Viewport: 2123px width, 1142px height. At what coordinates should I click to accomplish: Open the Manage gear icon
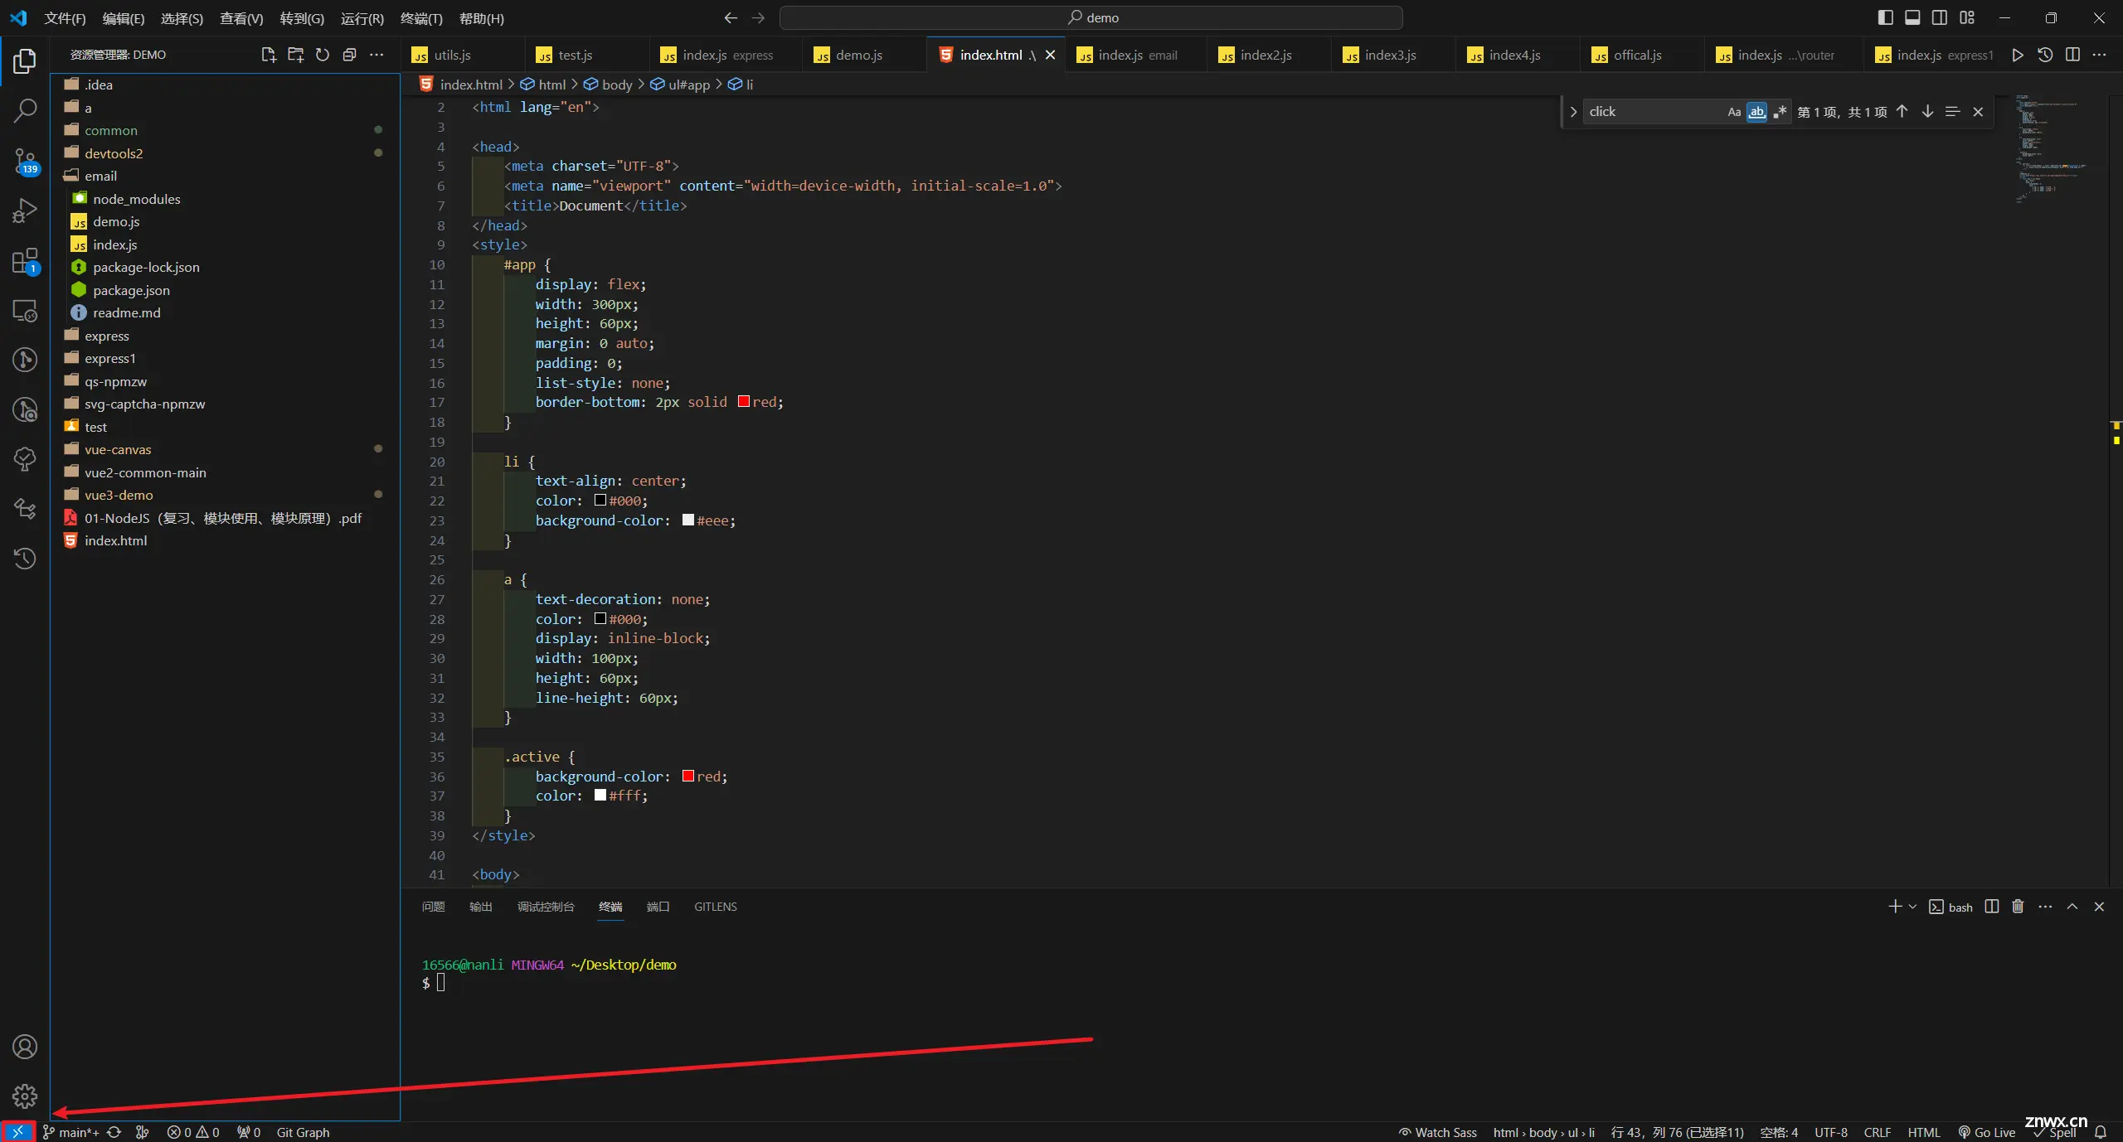pyautogui.click(x=25, y=1096)
